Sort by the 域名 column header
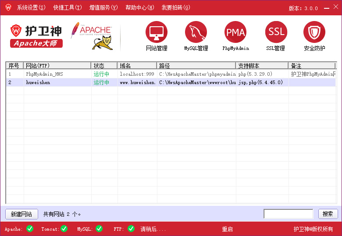The image size is (342, 236). [137, 66]
